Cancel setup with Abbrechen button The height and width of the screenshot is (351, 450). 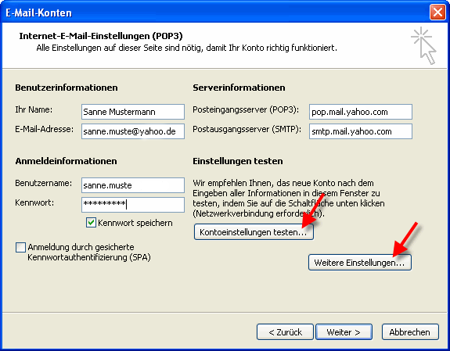[x=410, y=332]
